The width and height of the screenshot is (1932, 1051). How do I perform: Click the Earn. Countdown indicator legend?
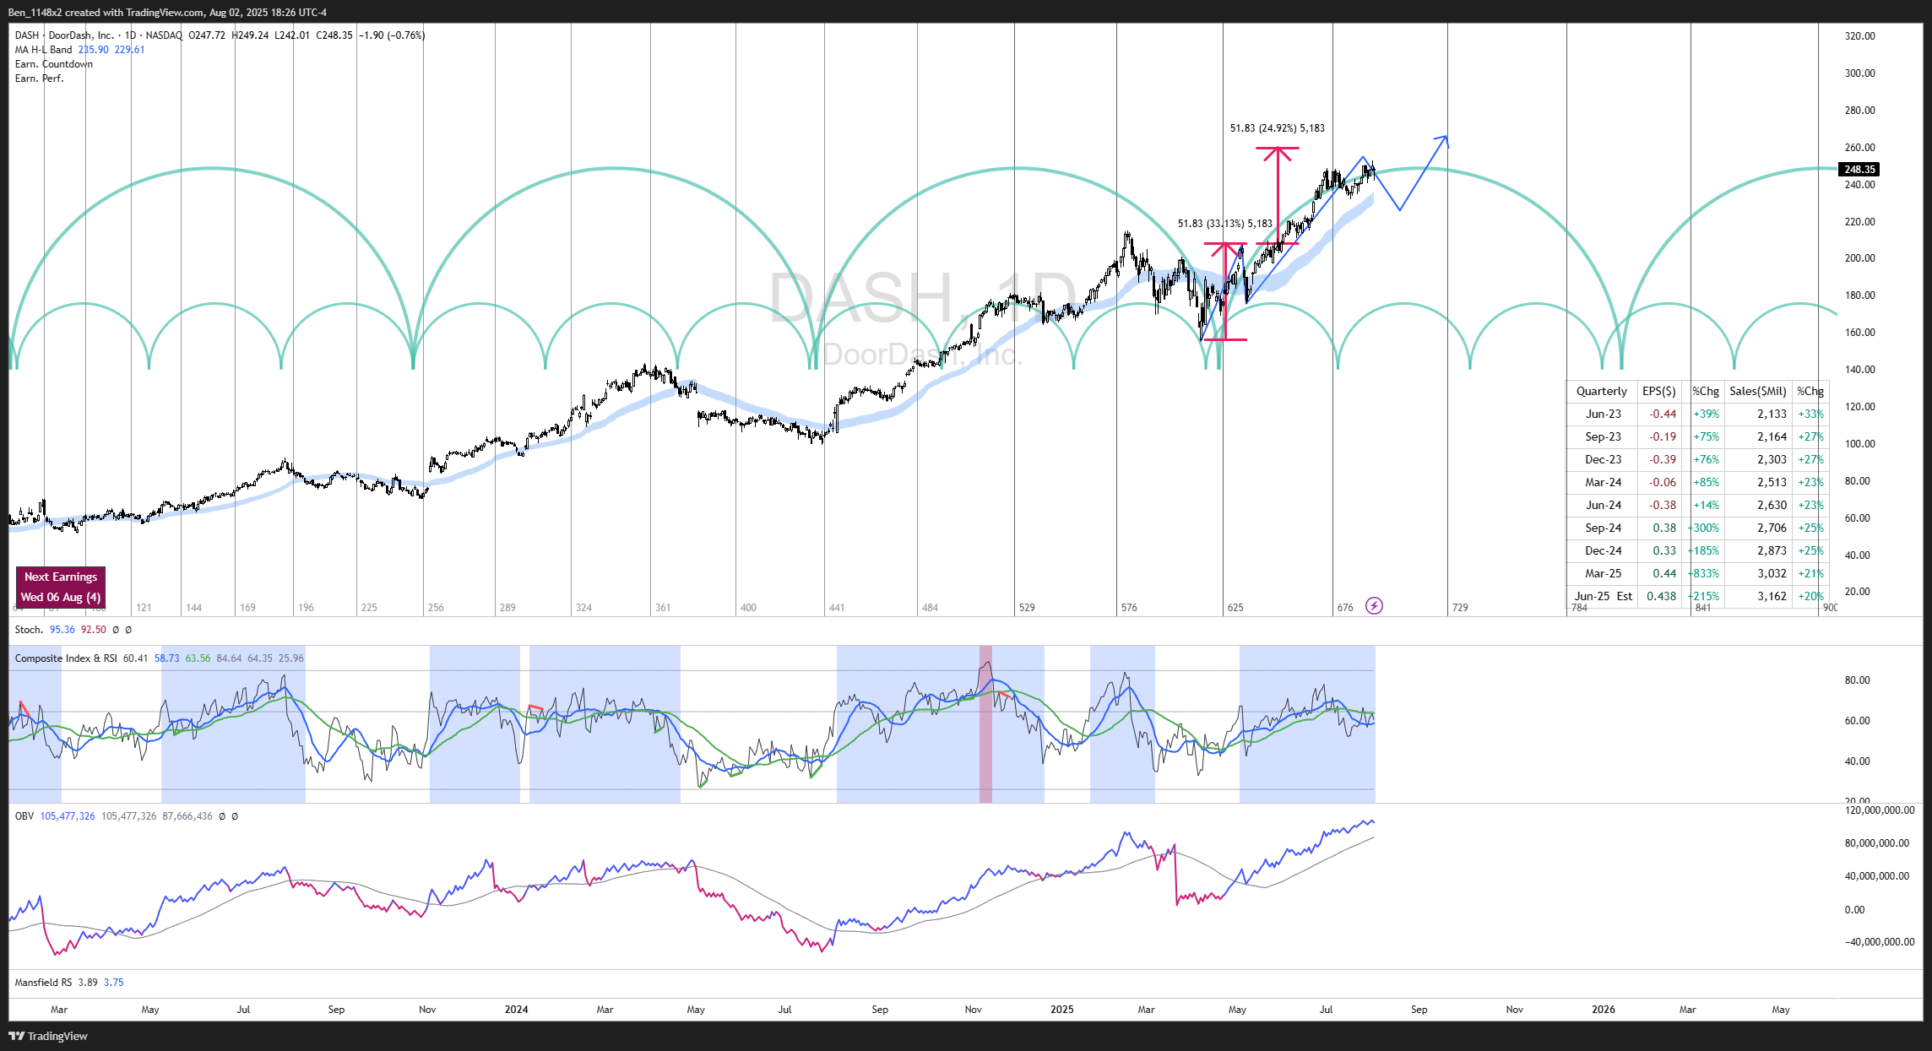54,64
